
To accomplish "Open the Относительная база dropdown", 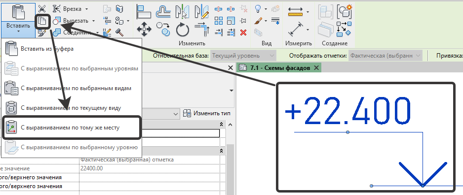I will [x=243, y=56].
